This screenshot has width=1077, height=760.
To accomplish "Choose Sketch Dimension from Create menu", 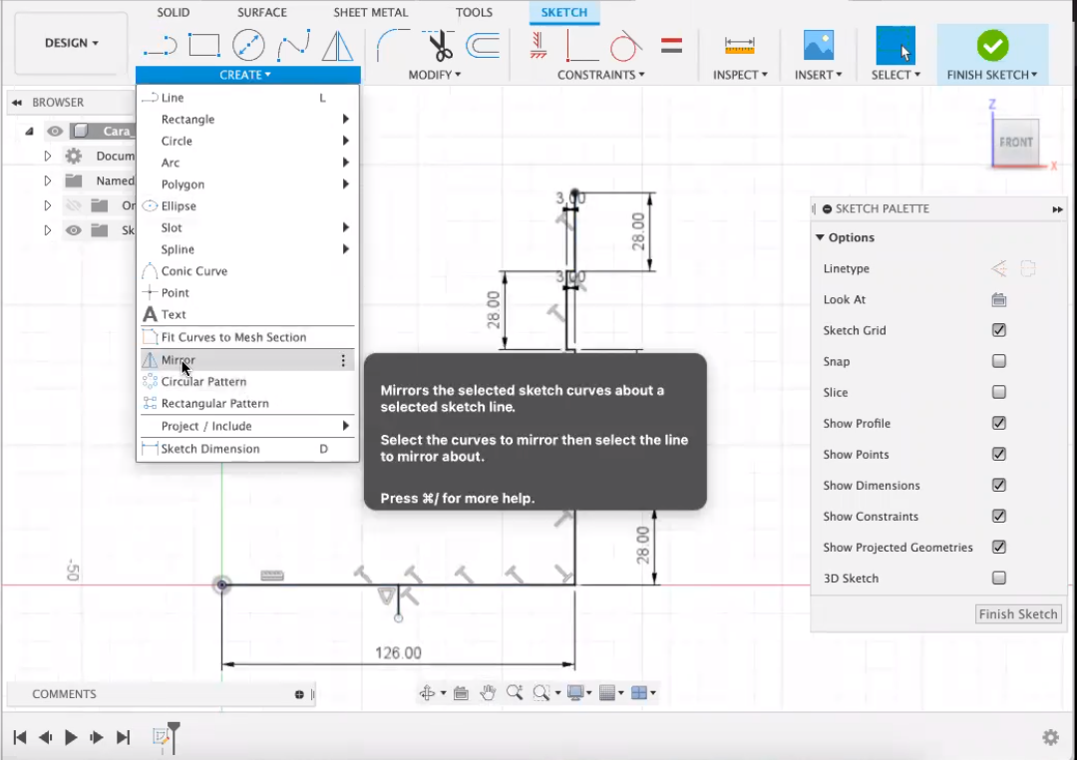I will (x=247, y=449).
